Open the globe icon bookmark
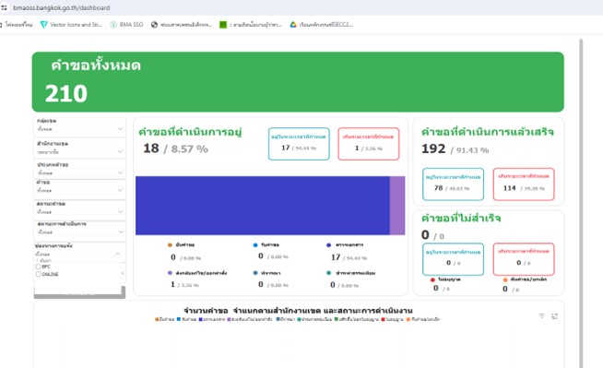This screenshot has width=603, height=368. [181, 25]
